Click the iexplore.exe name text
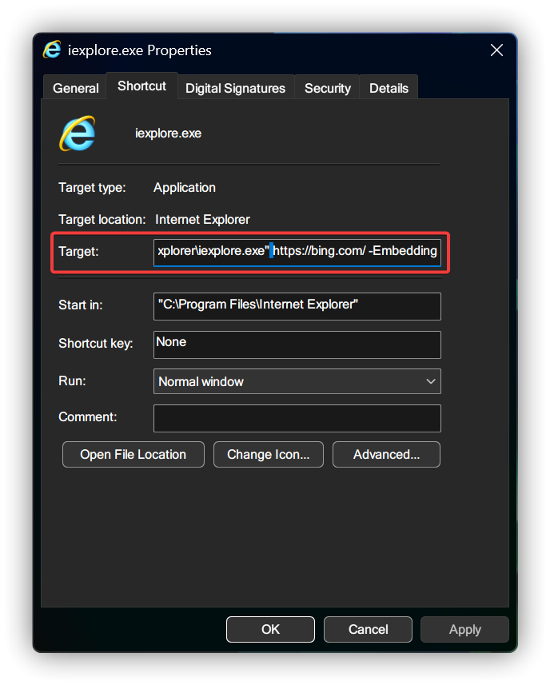Image resolution: width=550 pixels, height=685 pixels. (x=168, y=133)
